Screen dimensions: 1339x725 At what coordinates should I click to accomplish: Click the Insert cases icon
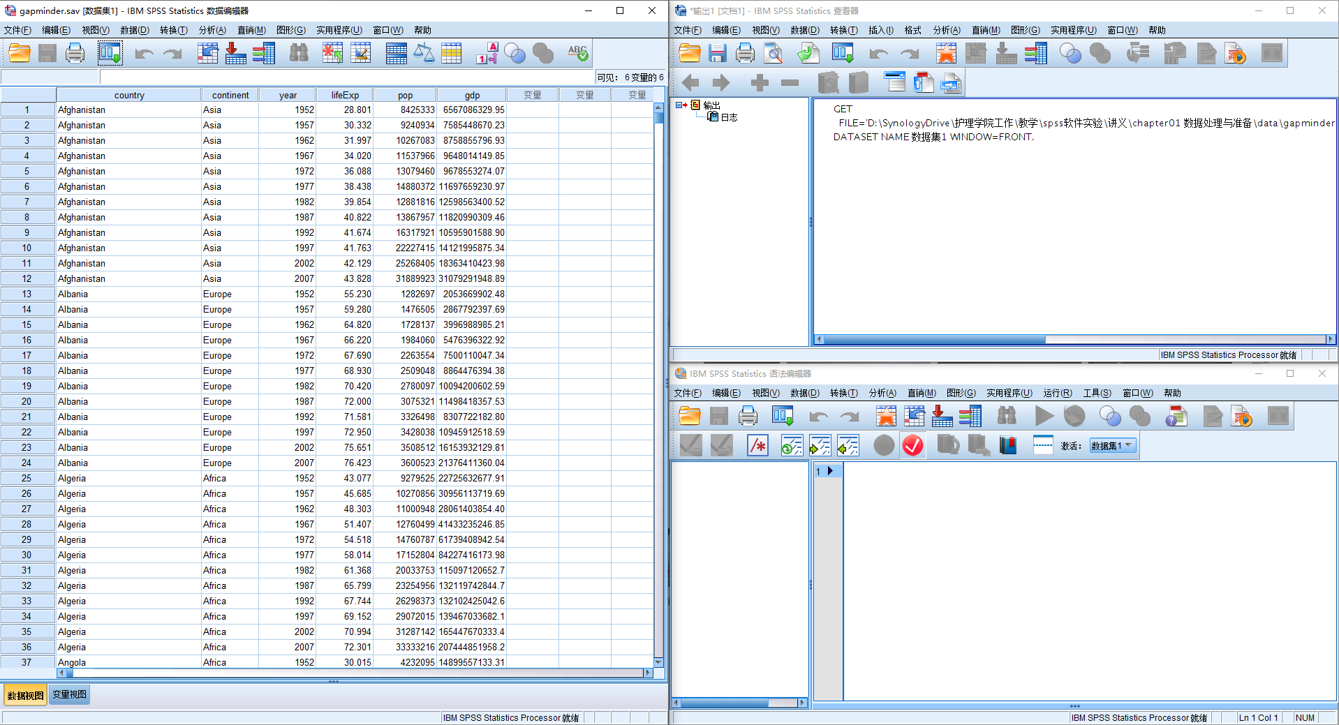click(x=332, y=53)
